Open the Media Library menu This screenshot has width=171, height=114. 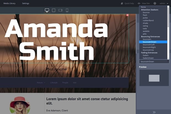click(10, 3)
